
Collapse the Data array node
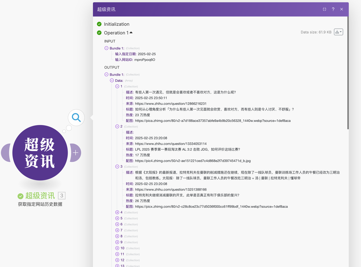click(112, 80)
